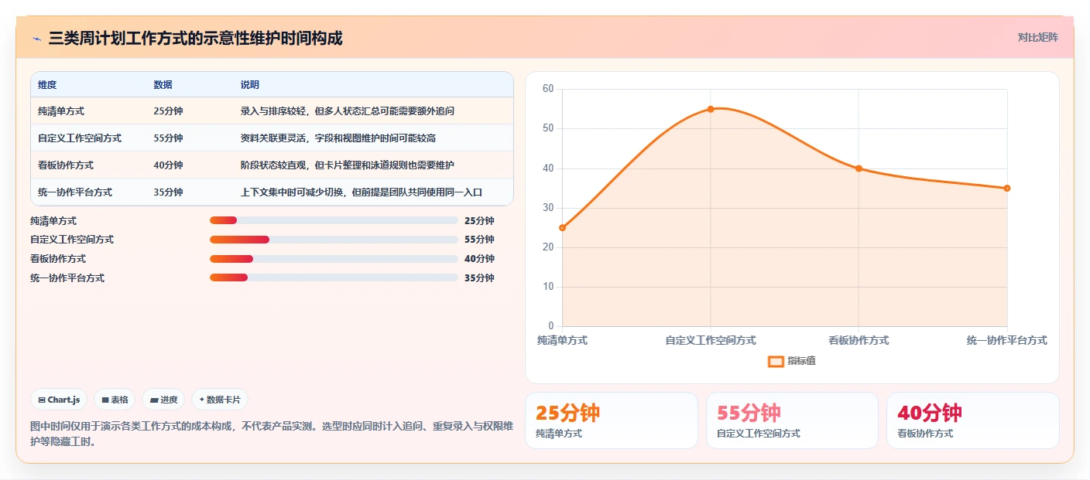Open the 55分钟 自定义工作空间方式 data card

click(x=792, y=420)
